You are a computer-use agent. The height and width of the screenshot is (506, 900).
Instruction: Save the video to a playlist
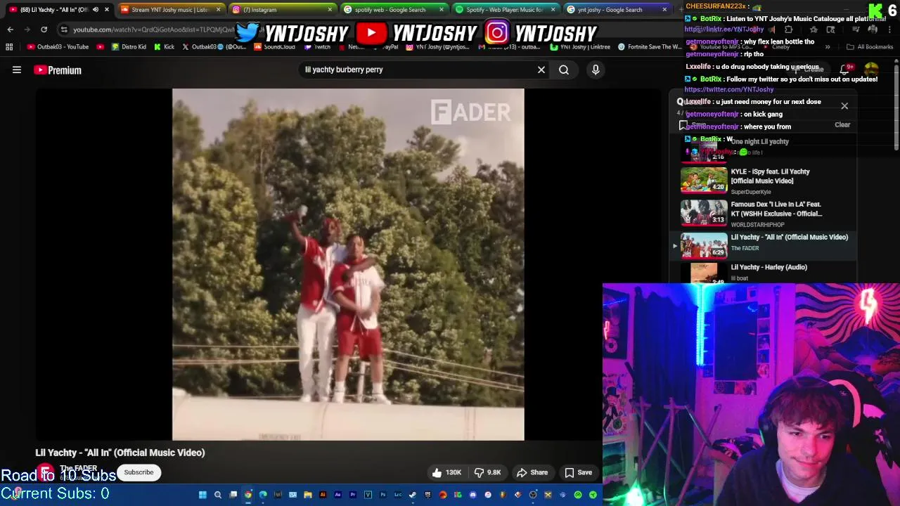pyautogui.click(x=578, y=472)
